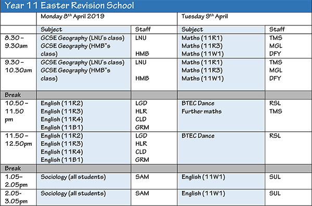Select Maths (11W1) in the 8.30 slot

tap(203, 54)
